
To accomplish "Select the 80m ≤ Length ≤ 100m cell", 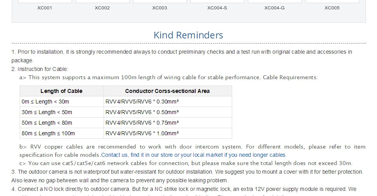I will click(x=61, y=133).
